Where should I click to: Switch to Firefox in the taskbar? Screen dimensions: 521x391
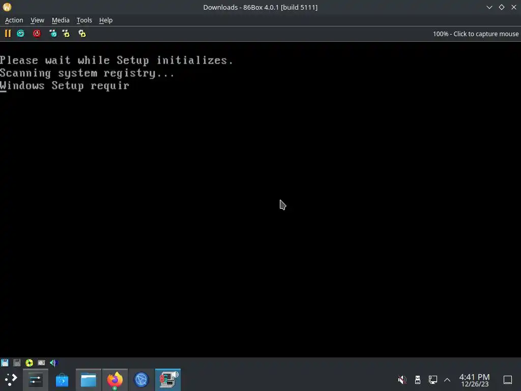click(114, 380)
